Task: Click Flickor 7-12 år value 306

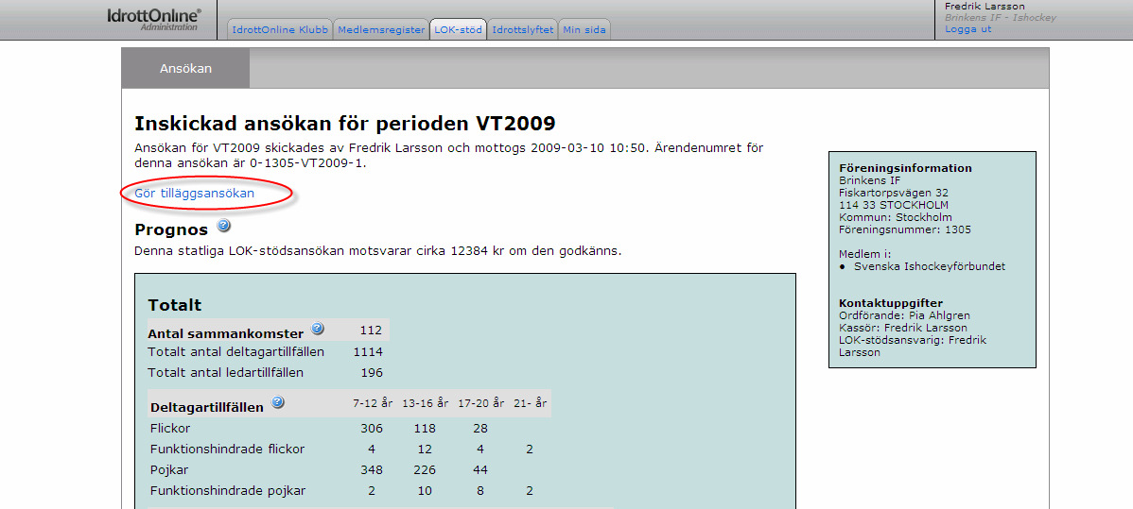Action: (x=372, y=428)
